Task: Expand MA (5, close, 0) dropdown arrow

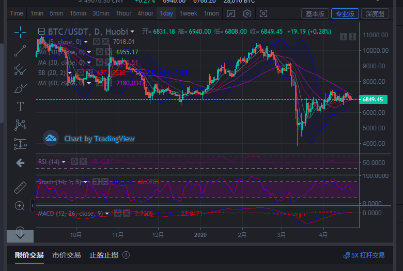Action: (86, 42)
